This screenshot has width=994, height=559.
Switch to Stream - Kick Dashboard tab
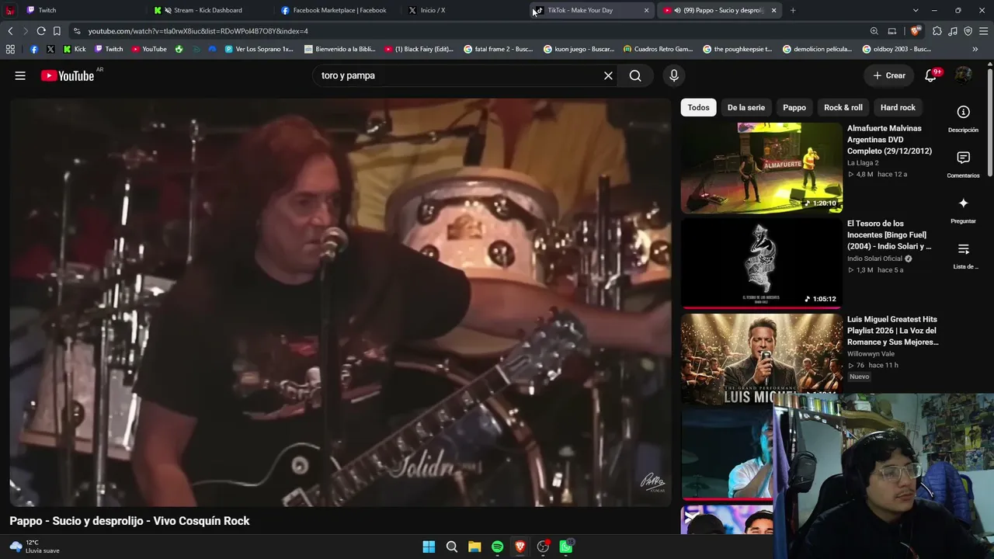(210, 10)
